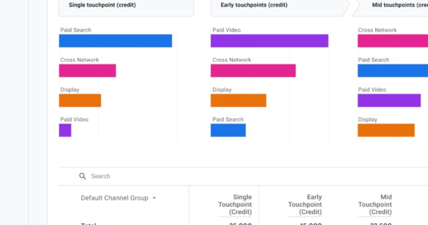
Task: Open the Default Channel Group dropdown
Action: point(118,198)
